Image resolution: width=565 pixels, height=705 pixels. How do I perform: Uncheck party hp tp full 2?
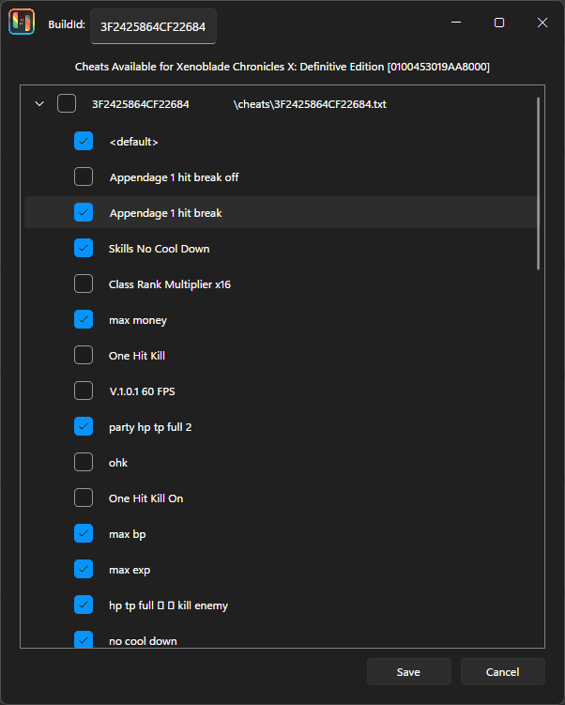pyautogui.click(x=84, y=426)
